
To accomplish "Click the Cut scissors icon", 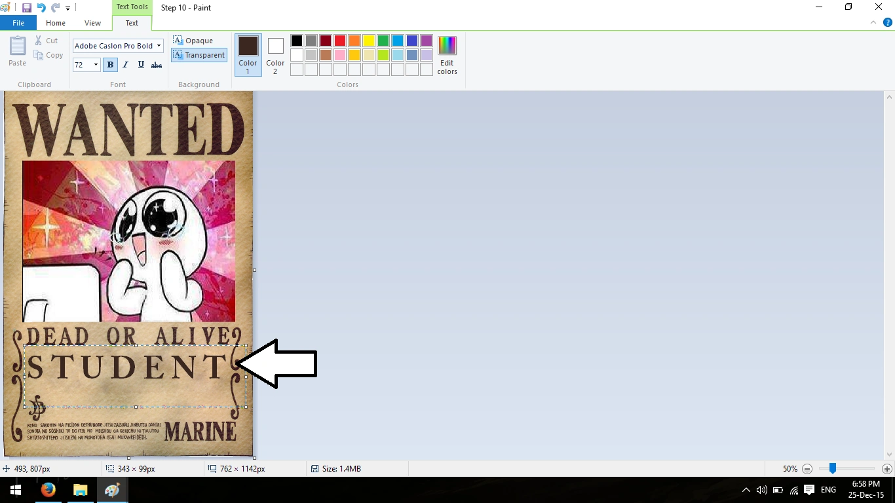I will 39,41.
